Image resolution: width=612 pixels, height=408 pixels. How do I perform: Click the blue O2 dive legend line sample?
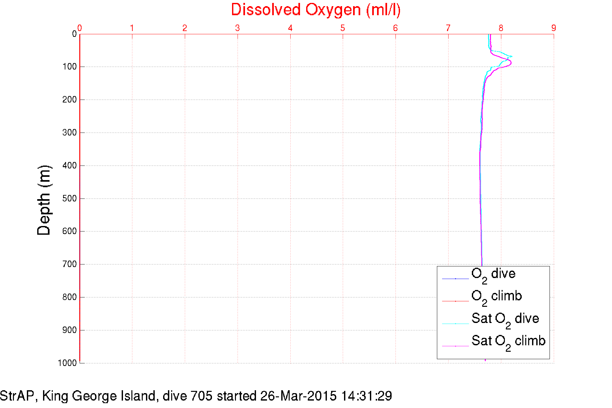click(455, 279)
